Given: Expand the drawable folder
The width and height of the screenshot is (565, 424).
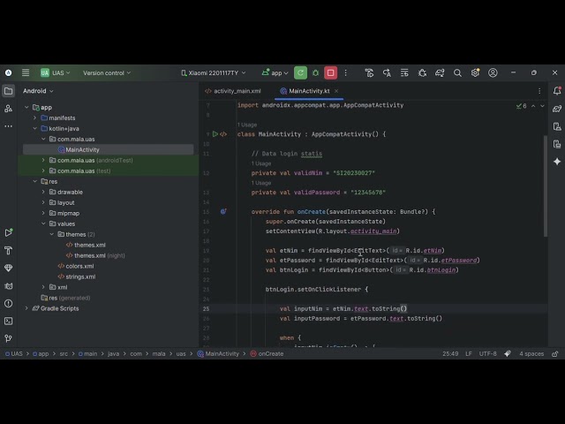Looking at the screenshot, I should (x=43, y=192).
